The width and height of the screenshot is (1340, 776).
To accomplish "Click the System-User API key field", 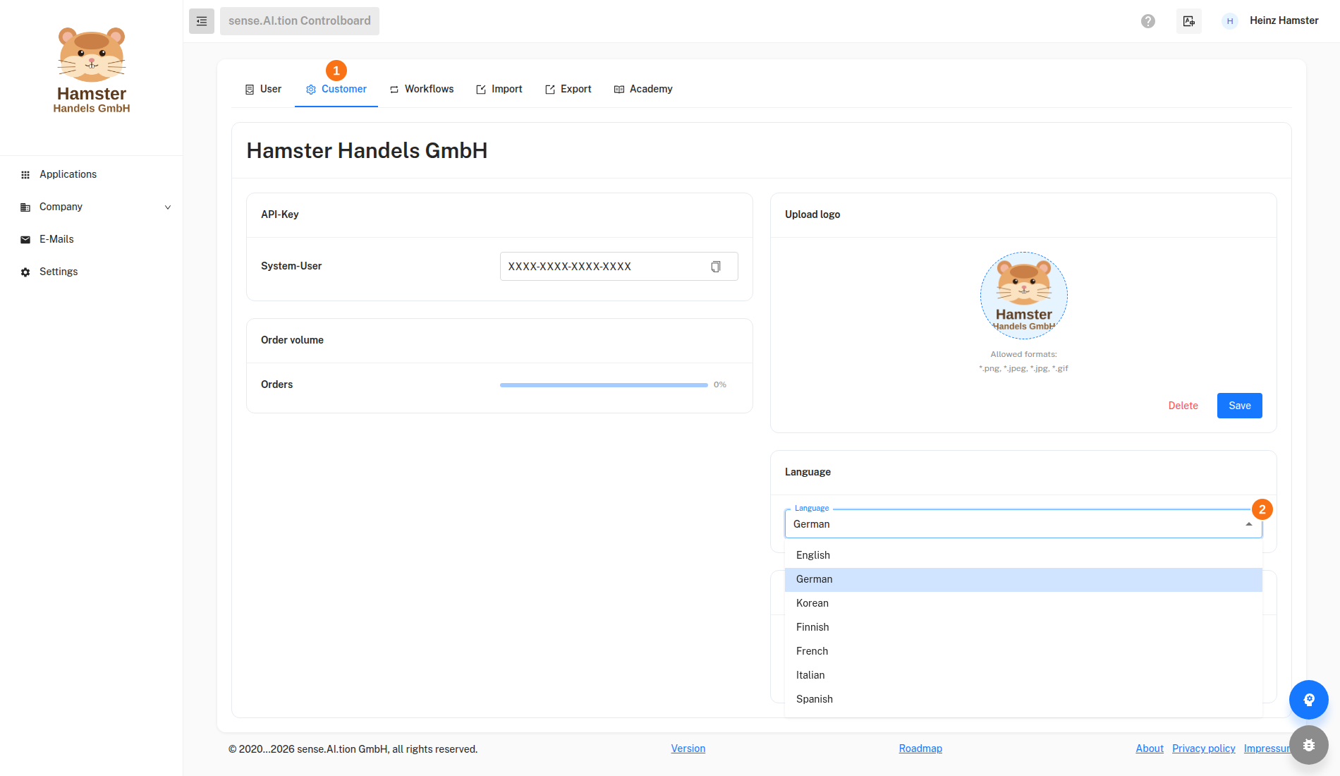I will (619, 267).
